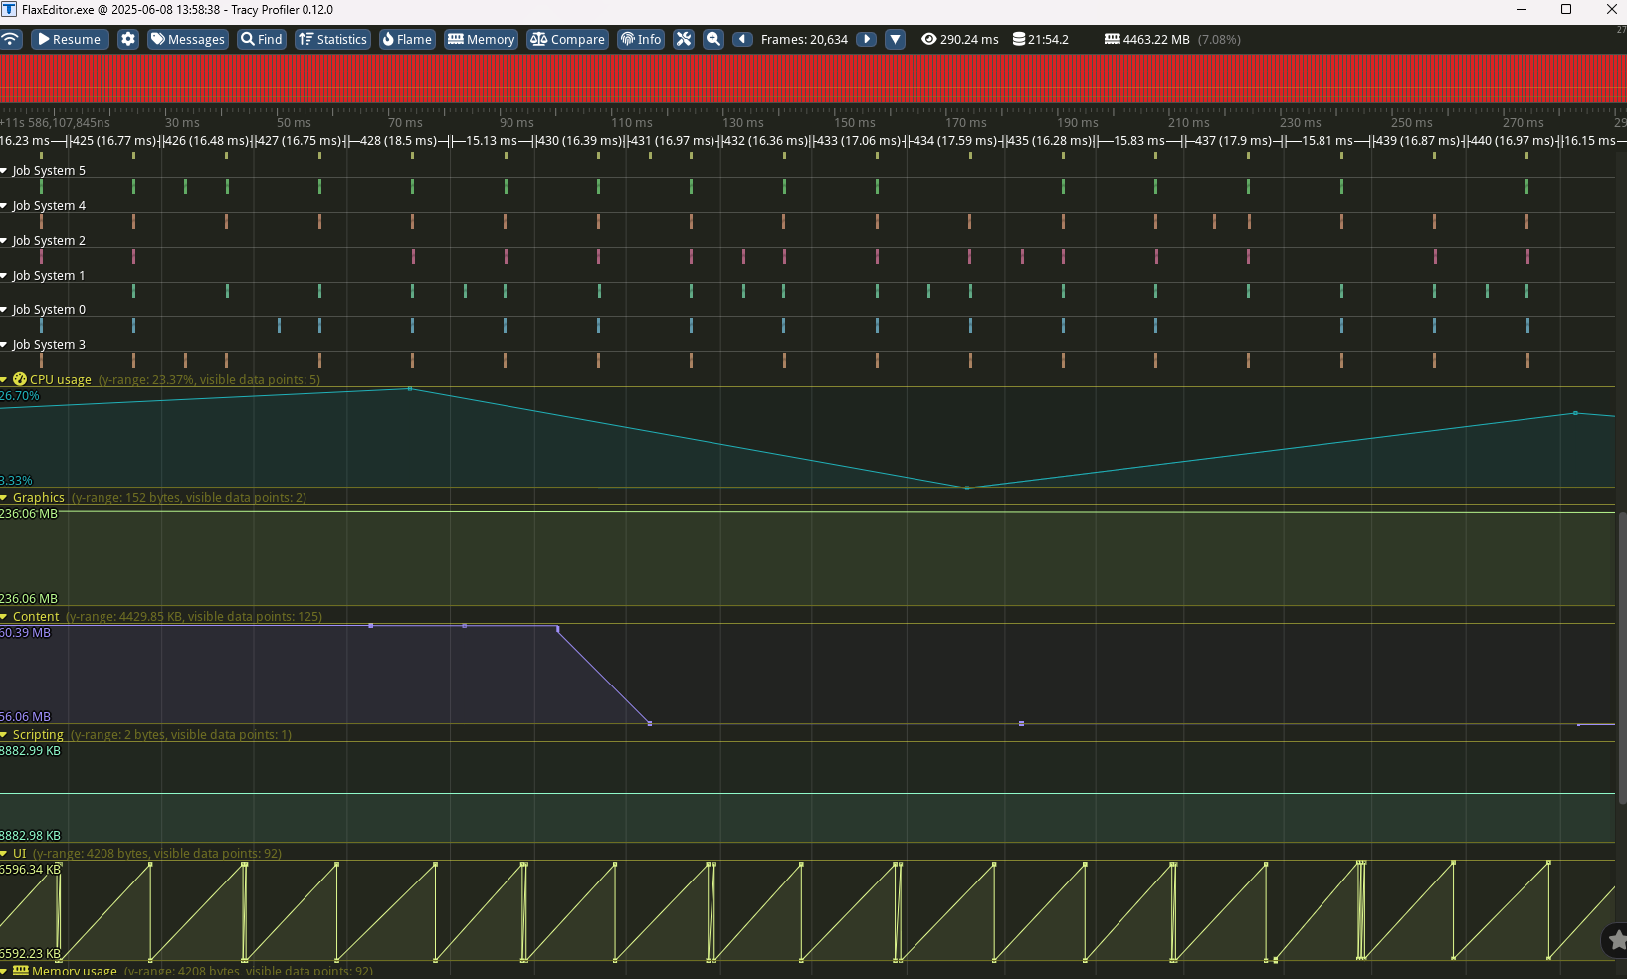
Task: Open the Find window
Action: pyautogui.click(x=261, y=39)
